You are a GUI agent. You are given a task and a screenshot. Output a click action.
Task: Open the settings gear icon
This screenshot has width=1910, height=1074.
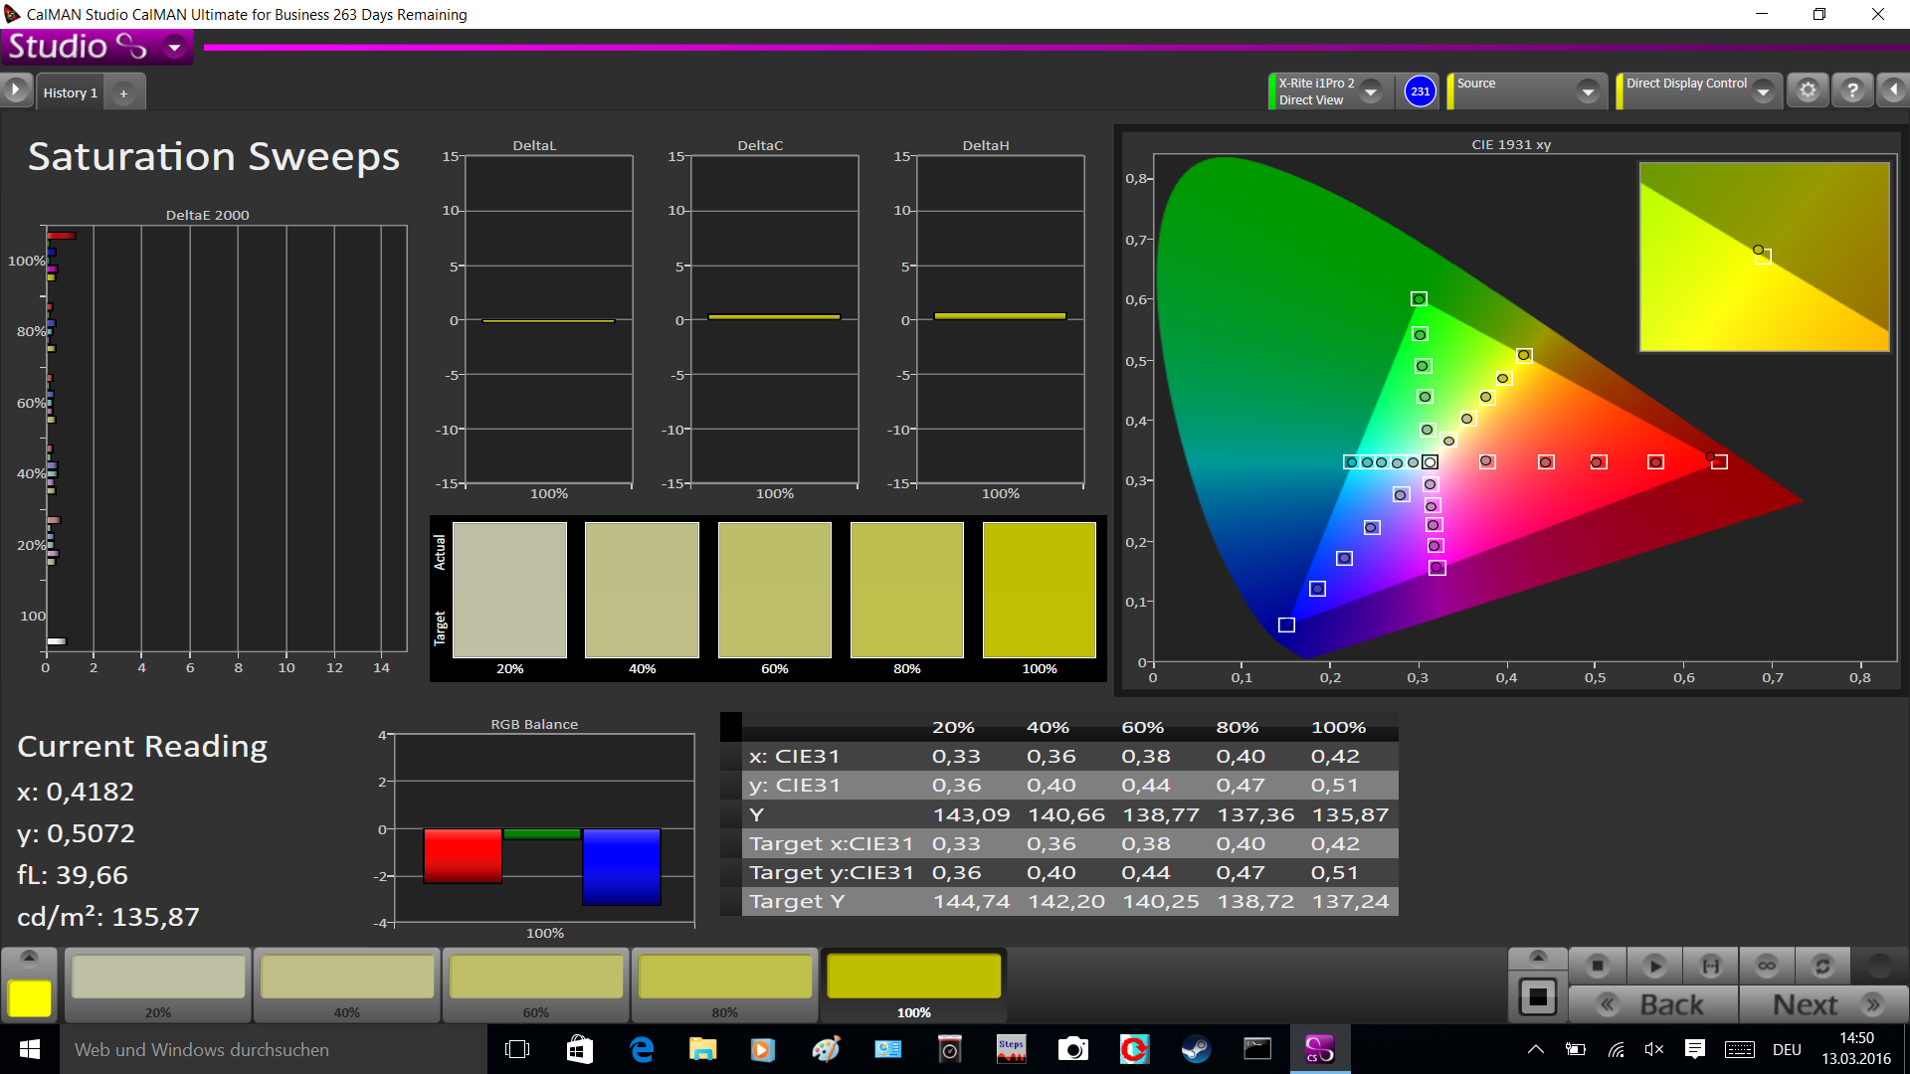[x=1808, y=90]
